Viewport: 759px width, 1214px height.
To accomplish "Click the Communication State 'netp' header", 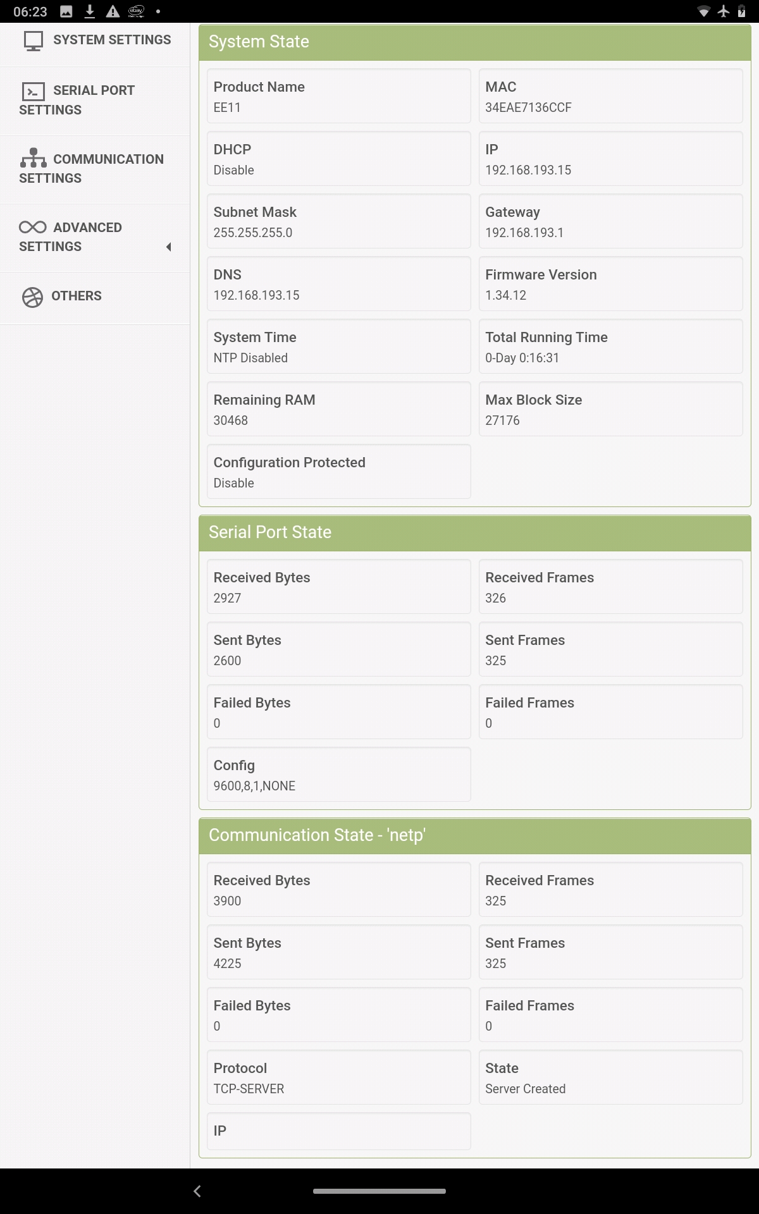I will click(x=474, y=835).
